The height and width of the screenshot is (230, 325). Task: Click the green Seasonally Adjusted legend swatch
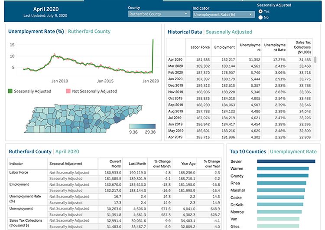click(11, 91)
